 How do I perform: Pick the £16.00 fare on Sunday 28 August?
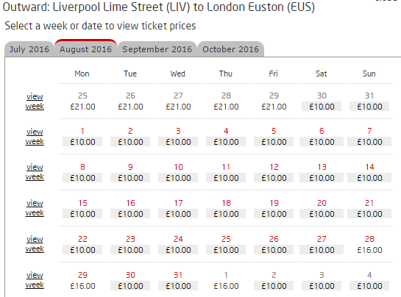369,250
